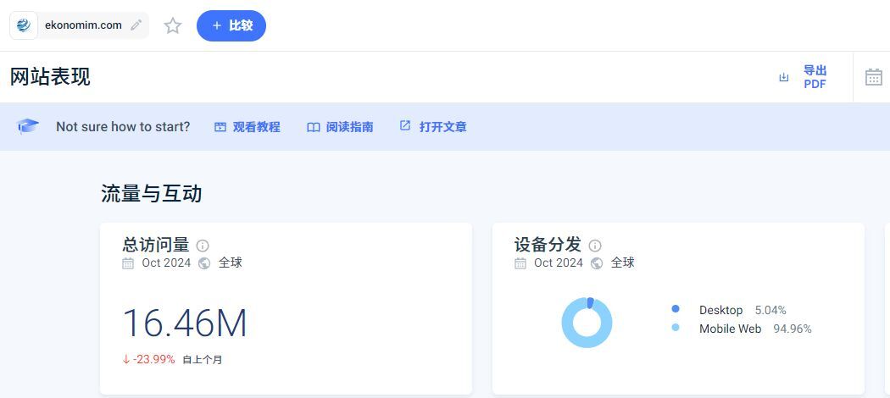This screenshot has height=398, width=890.
Task: Click the Not sure how to start? text
Action: pos(123,126)
